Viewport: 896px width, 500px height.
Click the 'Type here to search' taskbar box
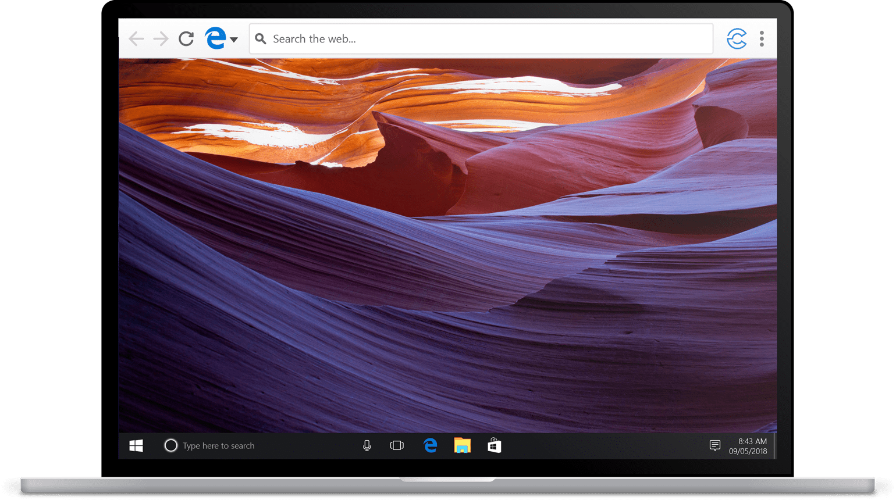click(x=219, y=446)
